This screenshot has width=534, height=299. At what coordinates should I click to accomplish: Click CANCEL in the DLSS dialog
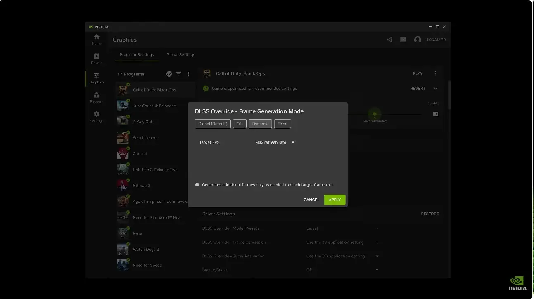311,200
